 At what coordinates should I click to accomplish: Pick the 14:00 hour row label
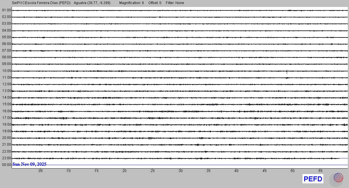coord(6,97)
